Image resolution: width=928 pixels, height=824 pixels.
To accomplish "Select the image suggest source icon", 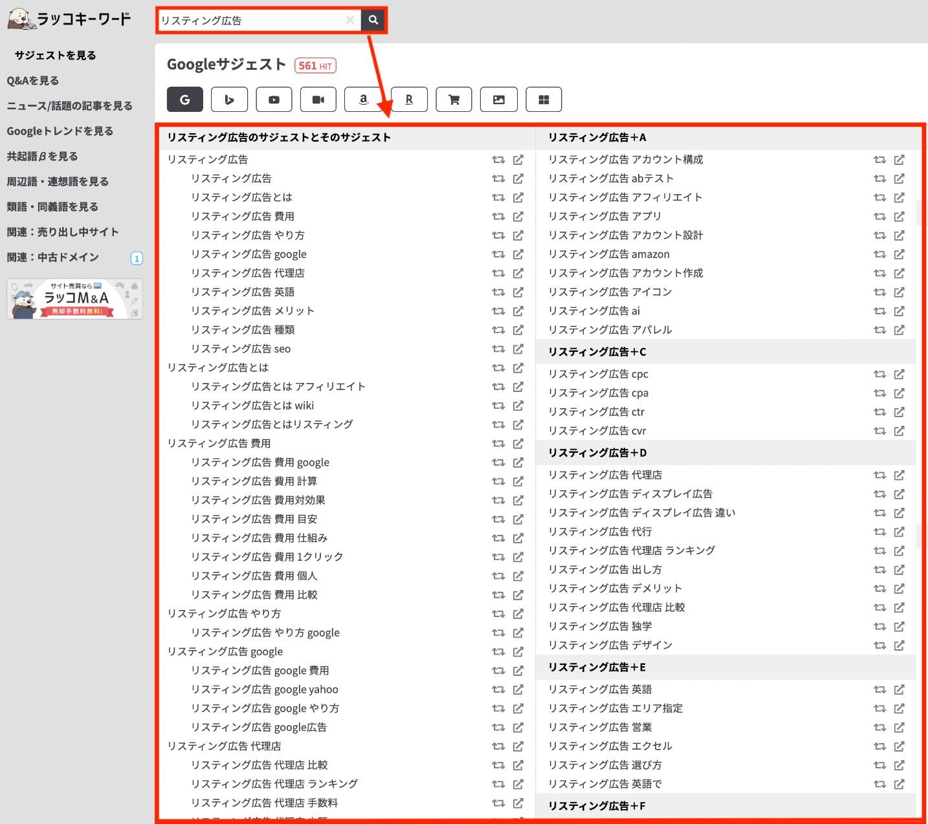I will (499, 100).
